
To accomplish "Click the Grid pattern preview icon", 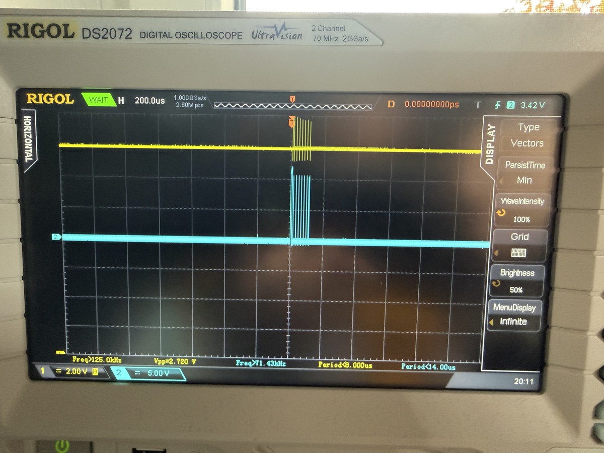I will [518, 252].
